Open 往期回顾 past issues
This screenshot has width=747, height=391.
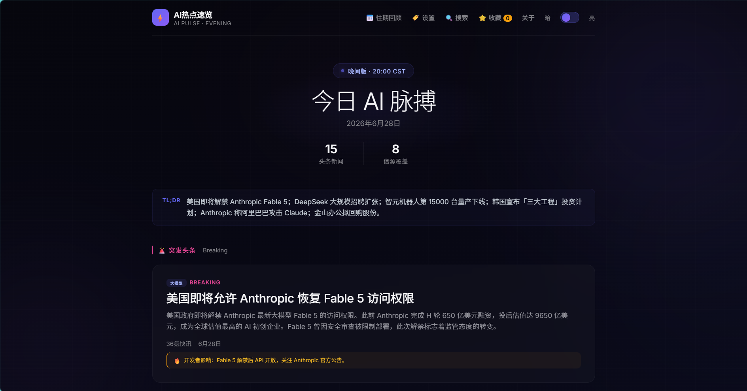click(x=384, y=18)
